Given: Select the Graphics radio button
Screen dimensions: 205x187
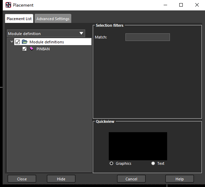Looking at the screenshot, I should click(112, 163).
